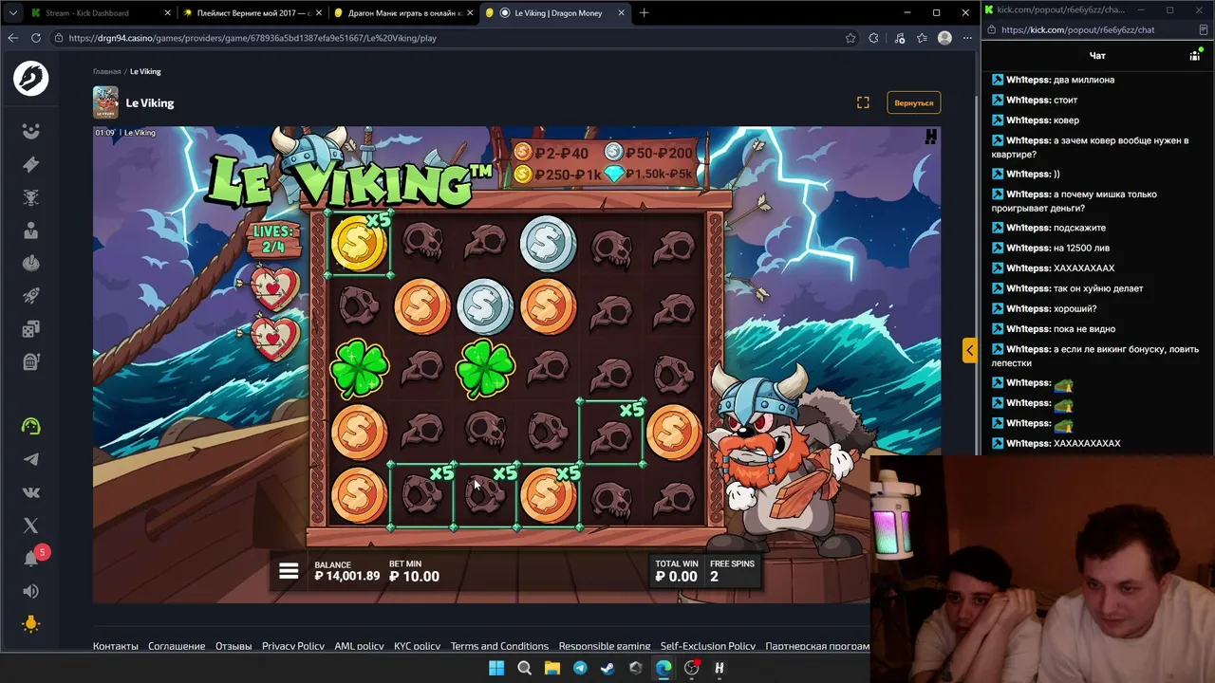The image size is (1215, 683).
Task: Open the Dragon Money logo home
Action: [x=30, y=79]
